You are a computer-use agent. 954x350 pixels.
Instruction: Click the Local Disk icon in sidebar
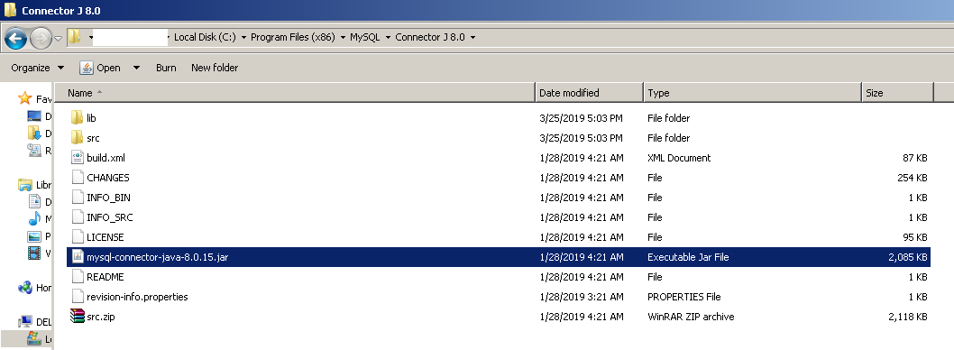click(x=34, y=339)
